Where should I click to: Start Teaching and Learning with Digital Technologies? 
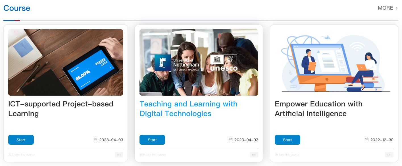tap(152, 140)
